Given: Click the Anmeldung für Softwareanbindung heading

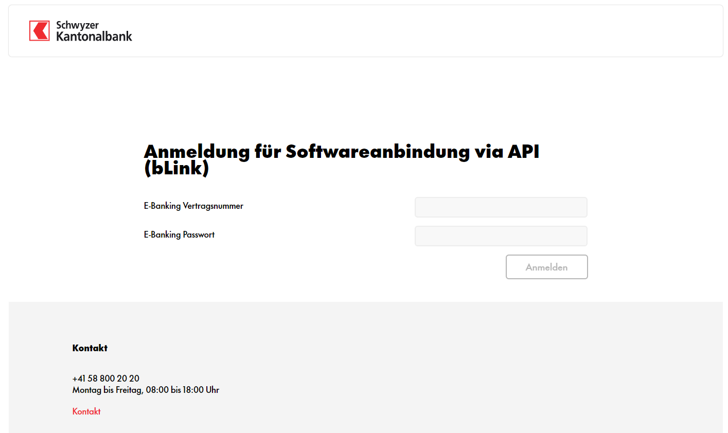Looking at the screenshot, I should click(342, 159).
